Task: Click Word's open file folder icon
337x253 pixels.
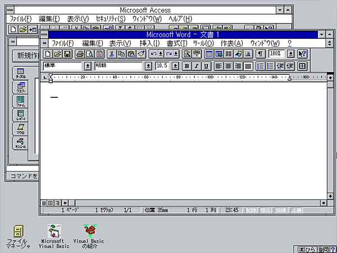Action: [58, 54]
